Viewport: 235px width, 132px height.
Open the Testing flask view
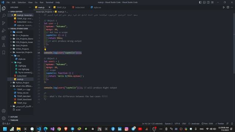point(4,45)
